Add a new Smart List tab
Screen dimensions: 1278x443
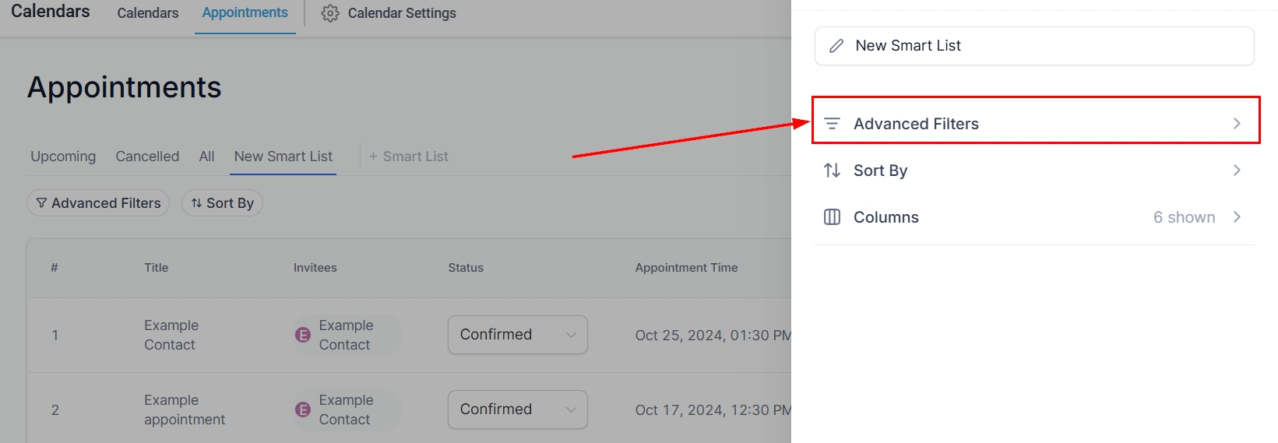click(x=409, y=156)
